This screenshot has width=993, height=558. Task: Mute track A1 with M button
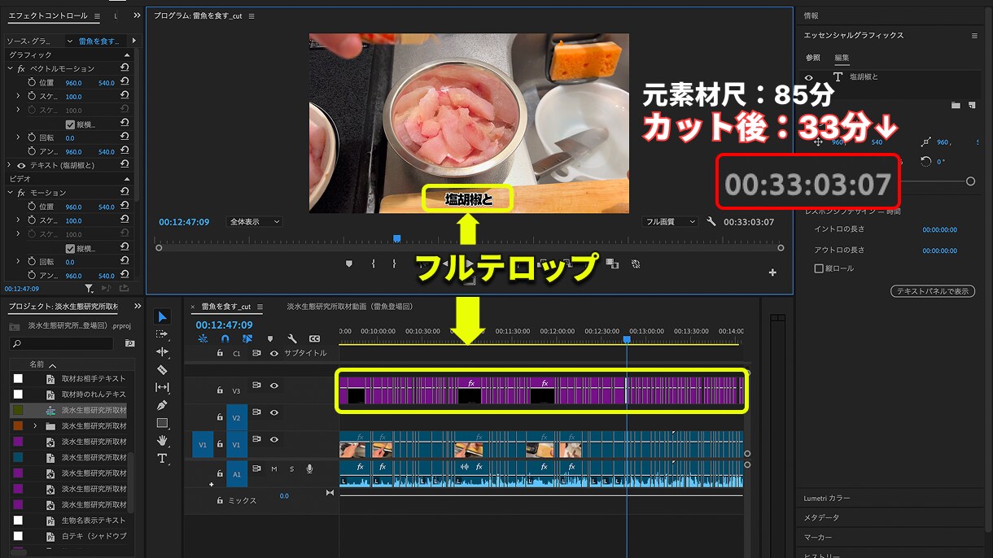[x=274, y=469]
